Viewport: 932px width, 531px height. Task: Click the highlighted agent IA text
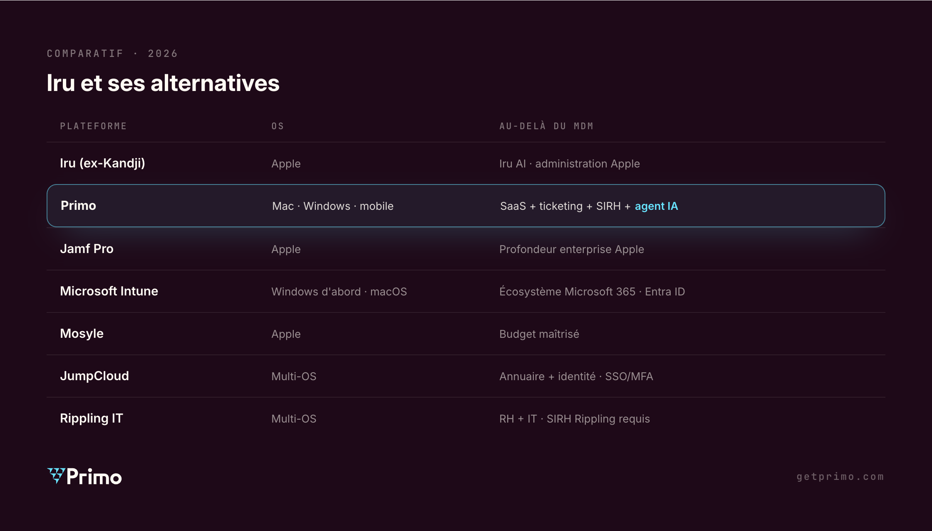tap(656, 206)
